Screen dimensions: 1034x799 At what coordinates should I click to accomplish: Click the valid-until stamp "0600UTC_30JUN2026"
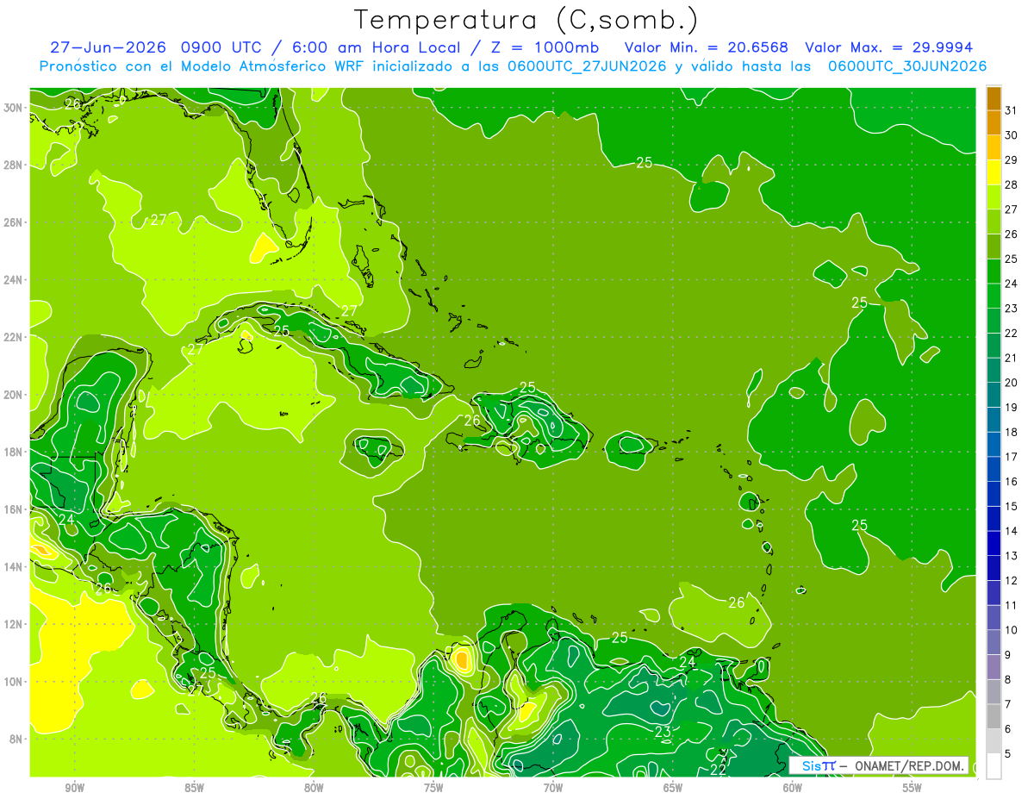(907, 66)
